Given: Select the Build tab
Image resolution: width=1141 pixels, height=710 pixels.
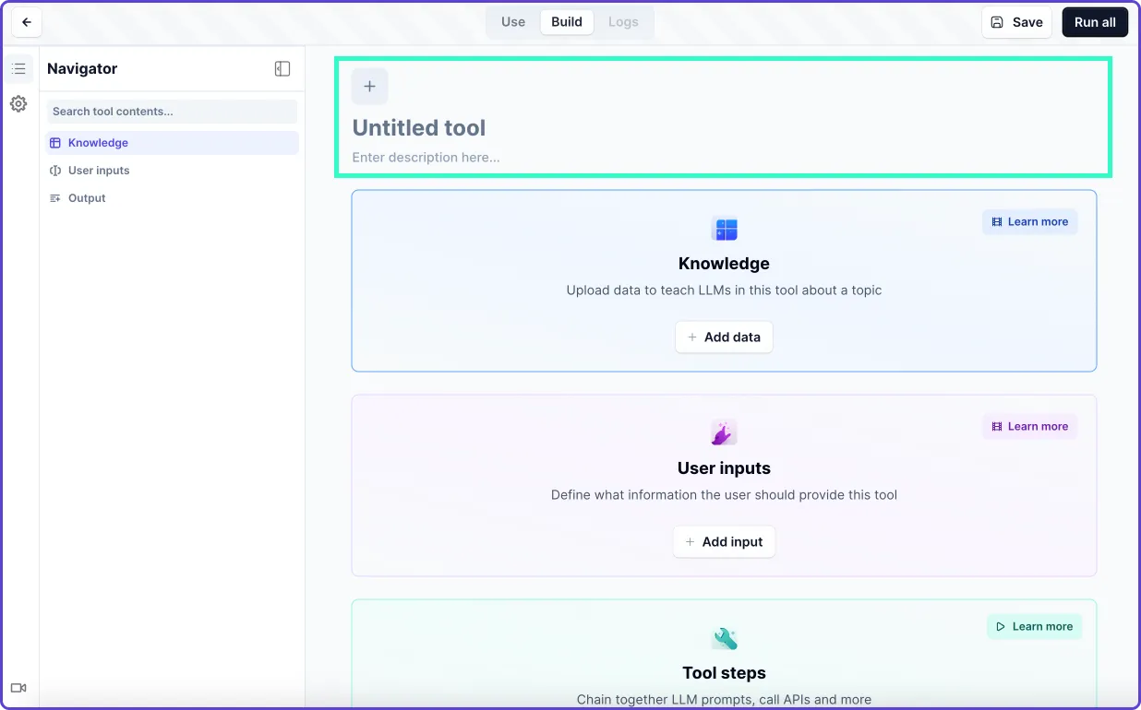Looking at the screenshot, I should point(567,22).
